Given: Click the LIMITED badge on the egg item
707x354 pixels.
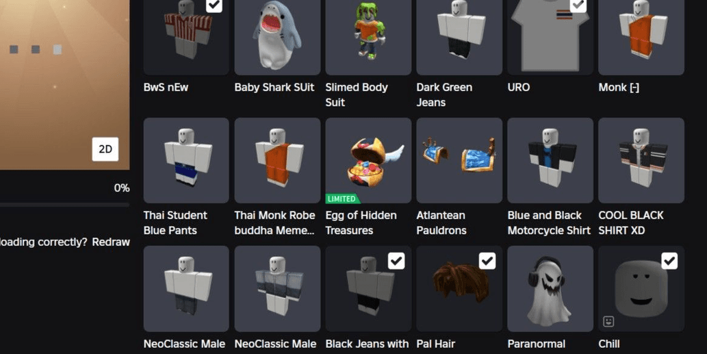Looking at the screenshot, I should pyautogui.click(x=342, y=199).
